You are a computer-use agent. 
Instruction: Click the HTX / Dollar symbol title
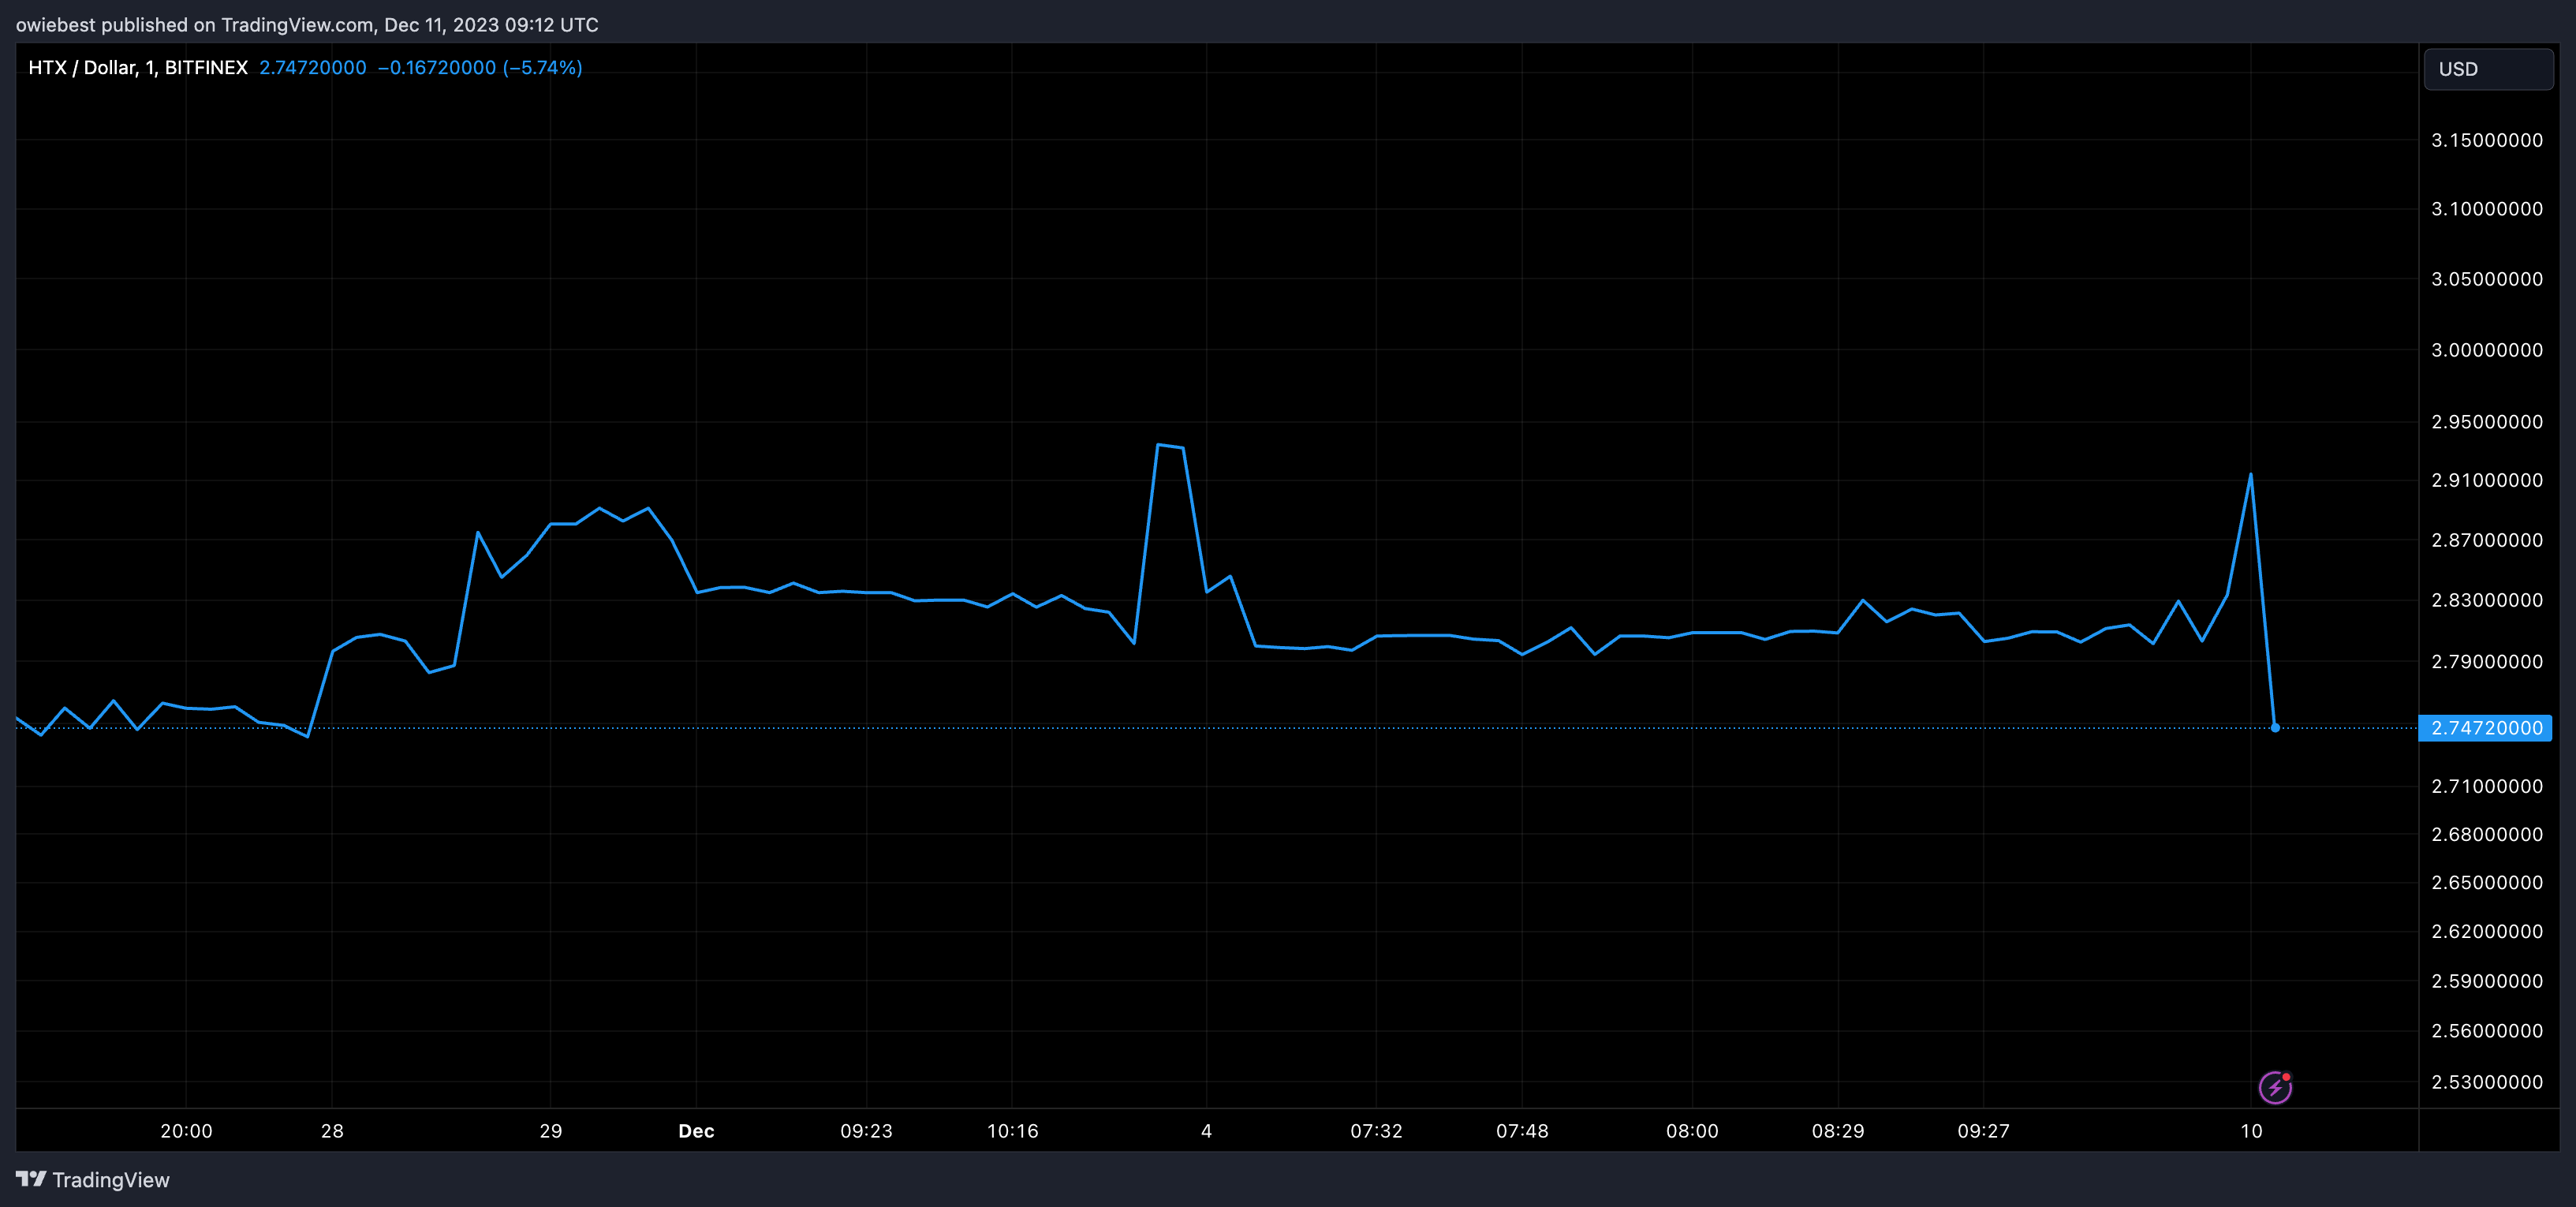(x=137, y=67)
